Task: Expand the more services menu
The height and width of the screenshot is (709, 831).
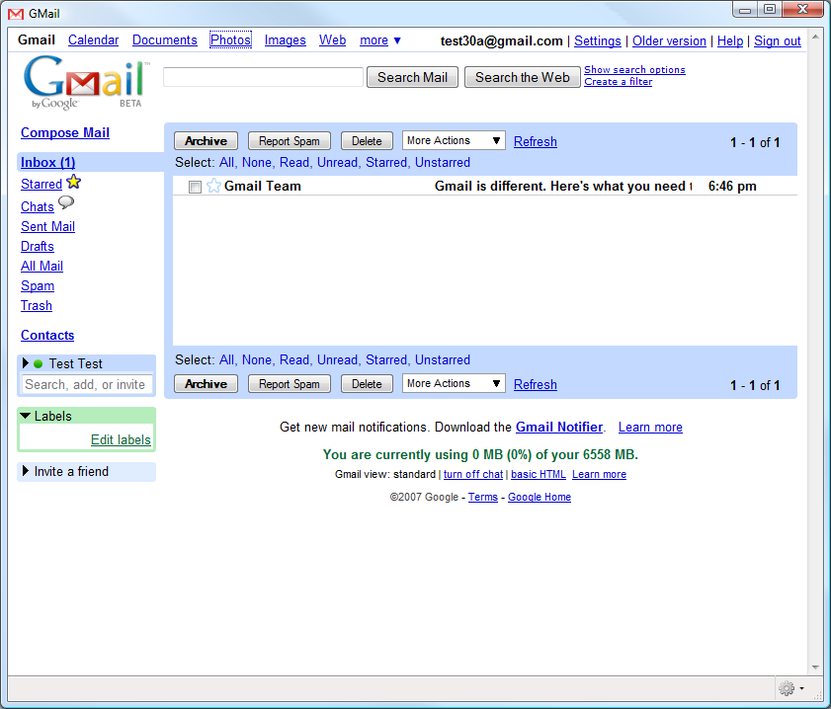Action: pyautogui.click(x=380, y=40)
